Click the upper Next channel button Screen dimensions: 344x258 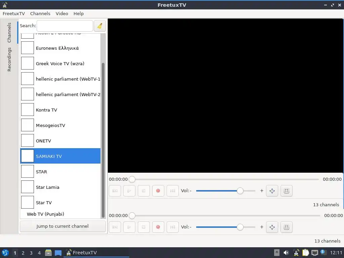(173, 191)
